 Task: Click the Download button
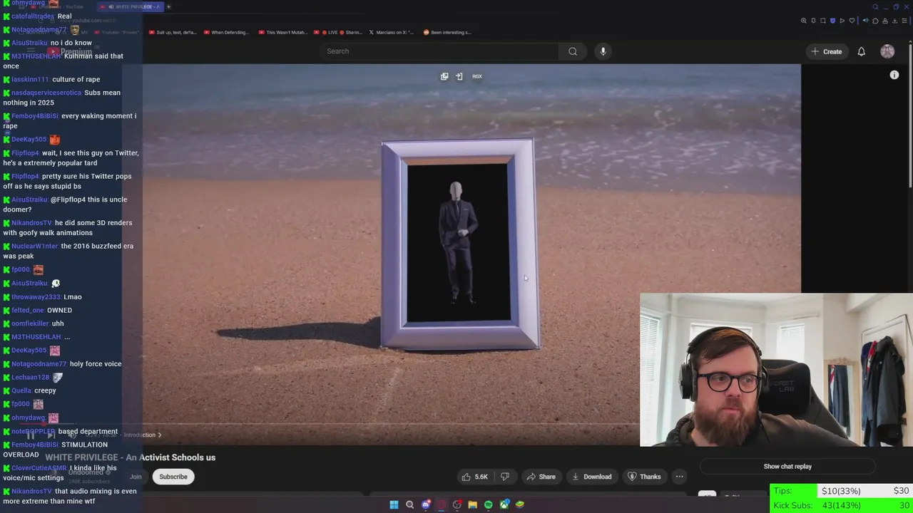[591, 477]
